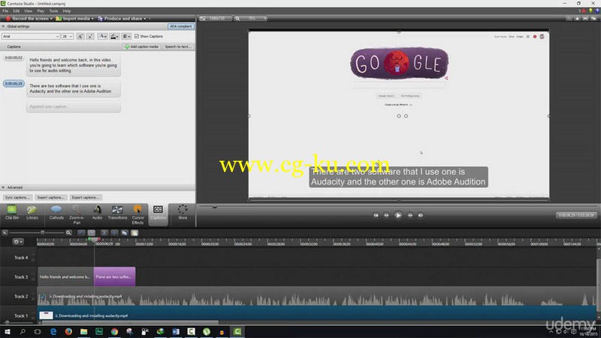
Task: Toggle ADA compliant button
Action: 181,26
